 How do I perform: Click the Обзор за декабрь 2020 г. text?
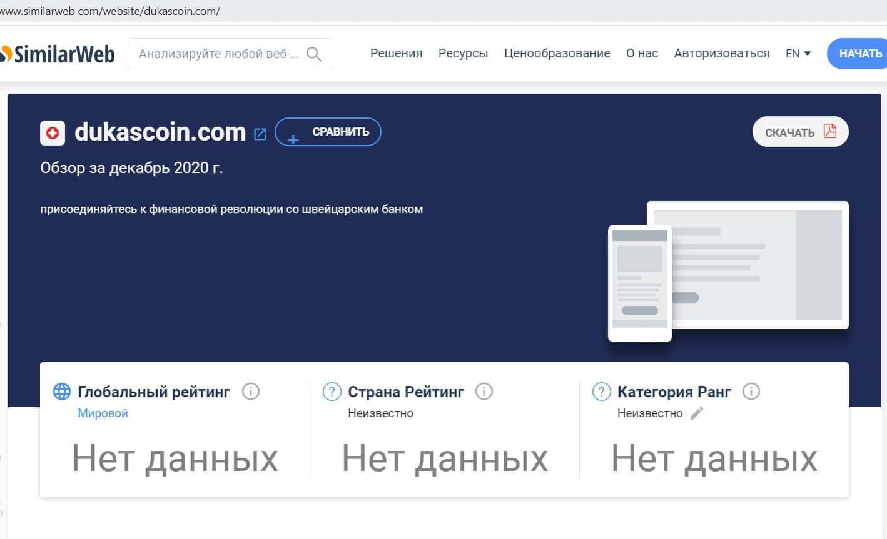pos(131,168)
